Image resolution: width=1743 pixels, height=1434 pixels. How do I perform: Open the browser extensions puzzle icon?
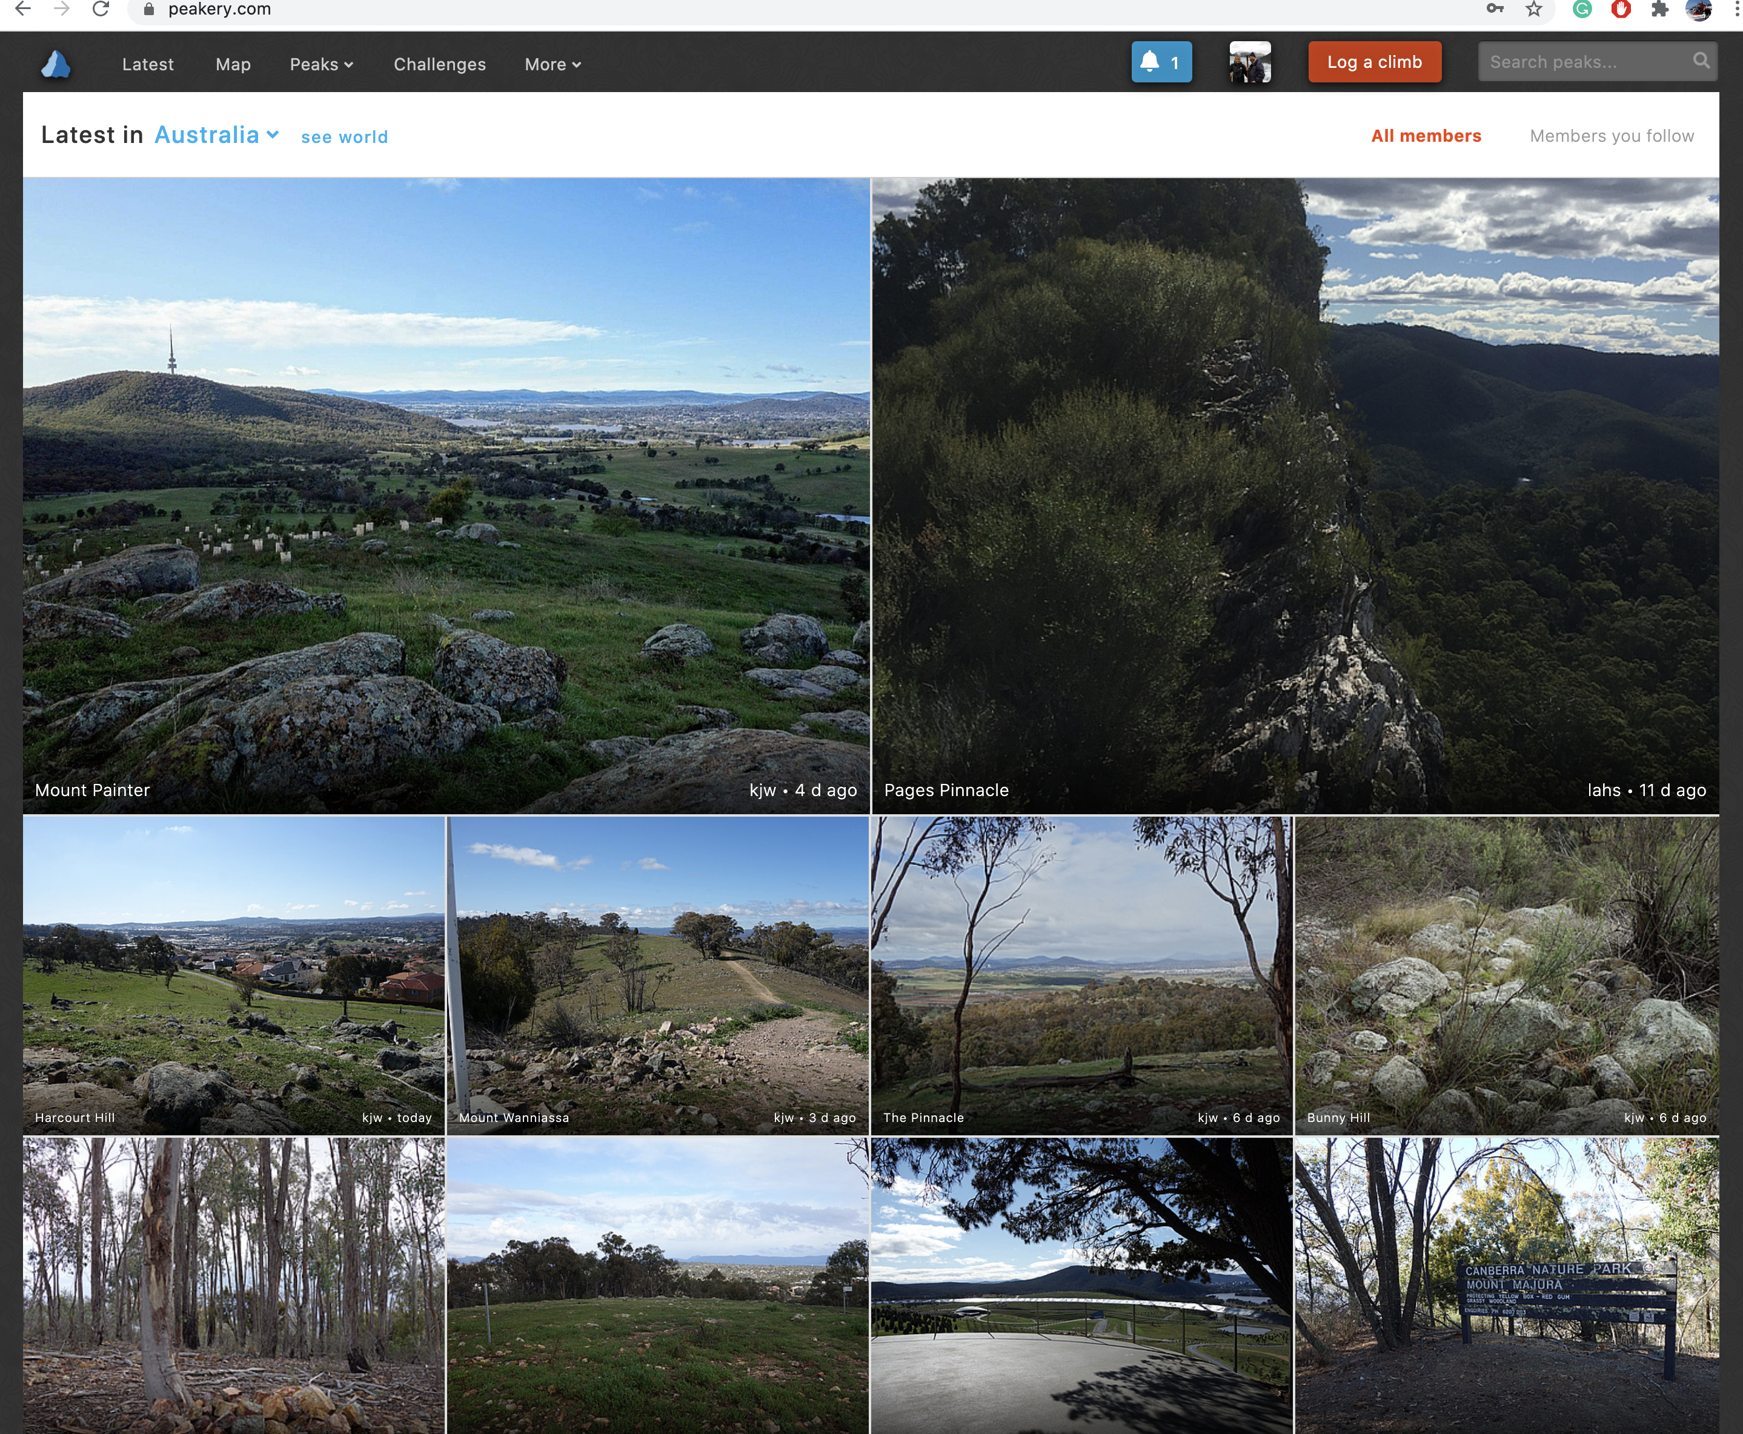click(x=1659, y=9)
